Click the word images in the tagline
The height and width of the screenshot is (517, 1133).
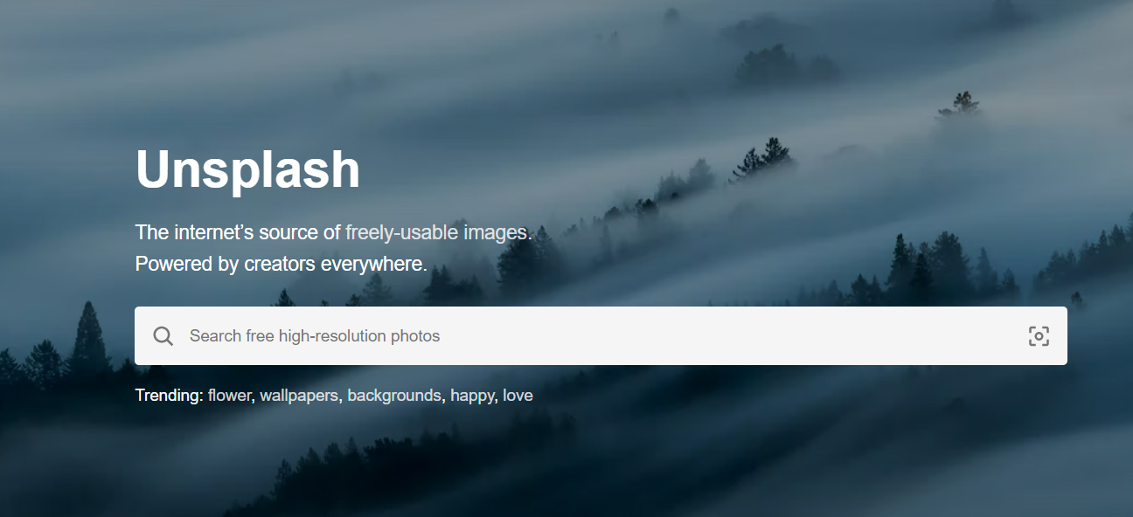click(496, 232)
